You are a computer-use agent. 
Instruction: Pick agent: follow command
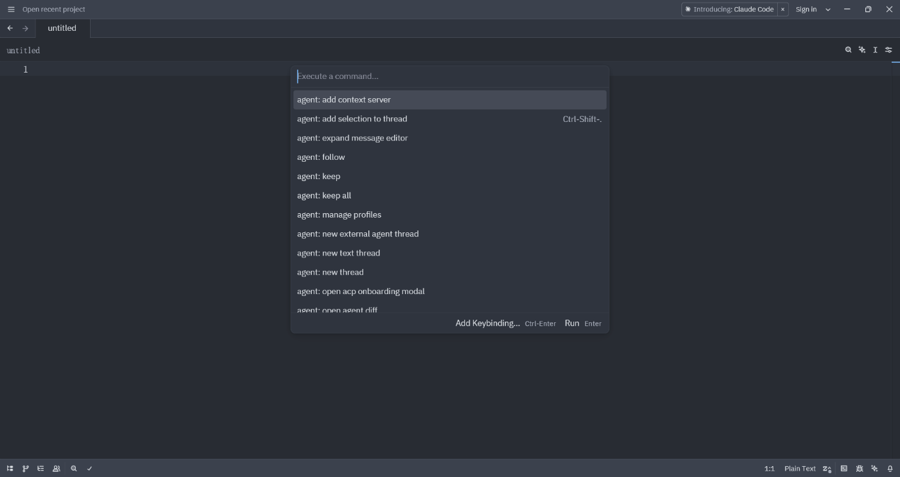pos(450,157)
